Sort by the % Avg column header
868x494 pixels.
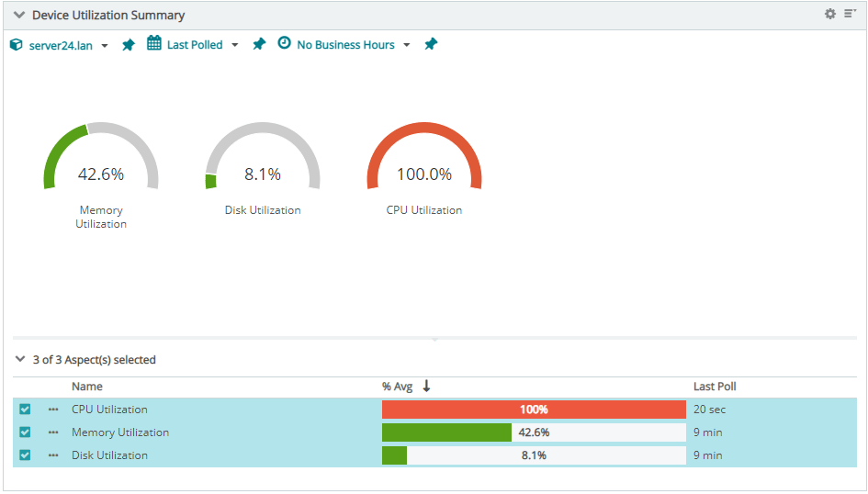pyautogui.click(x=397, y=387)
